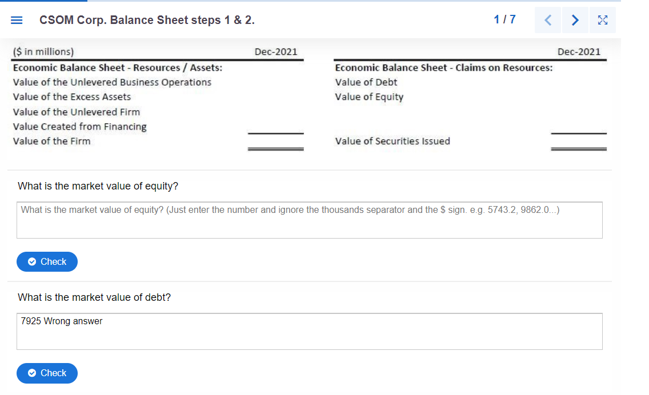Enter fullscreen with the expand icon
The image size is (649, 395).
(603, 19)
